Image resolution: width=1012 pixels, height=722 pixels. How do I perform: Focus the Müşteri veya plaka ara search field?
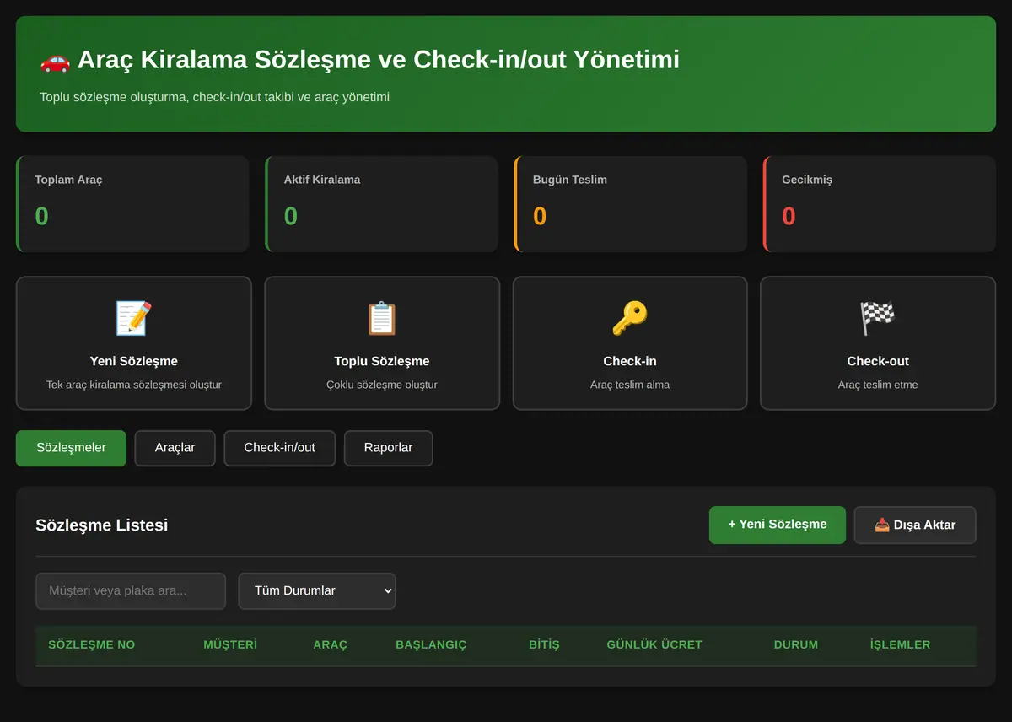pos(131,591)
